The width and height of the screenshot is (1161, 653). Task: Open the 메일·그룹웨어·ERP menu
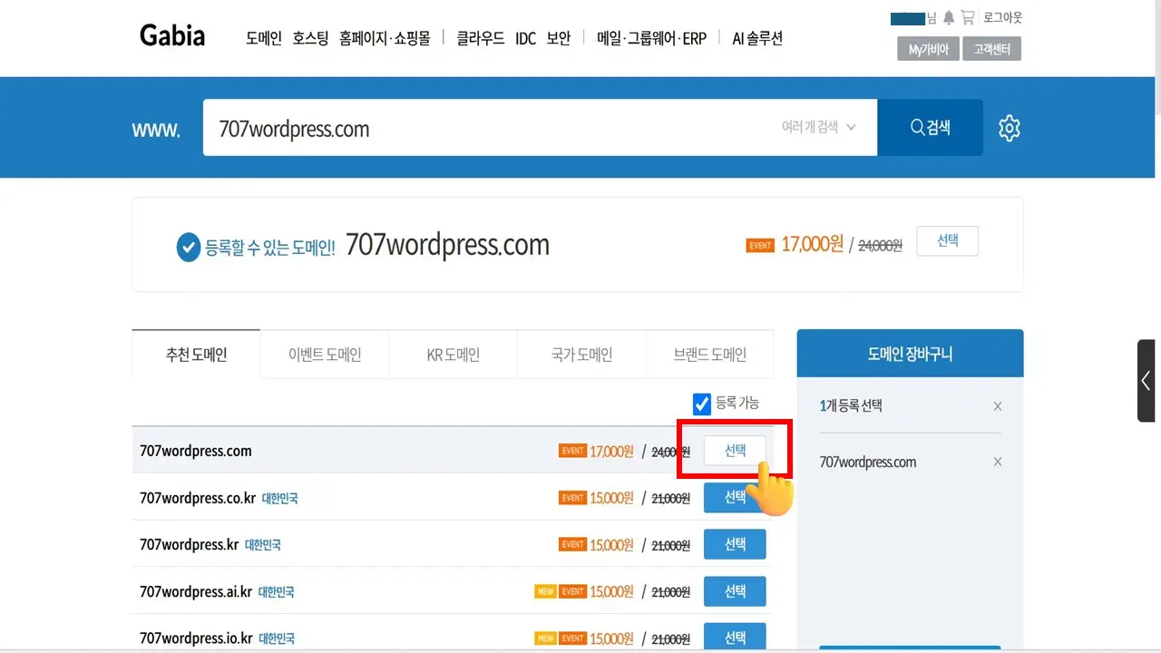pyautogui.click(x=651, y=38)
